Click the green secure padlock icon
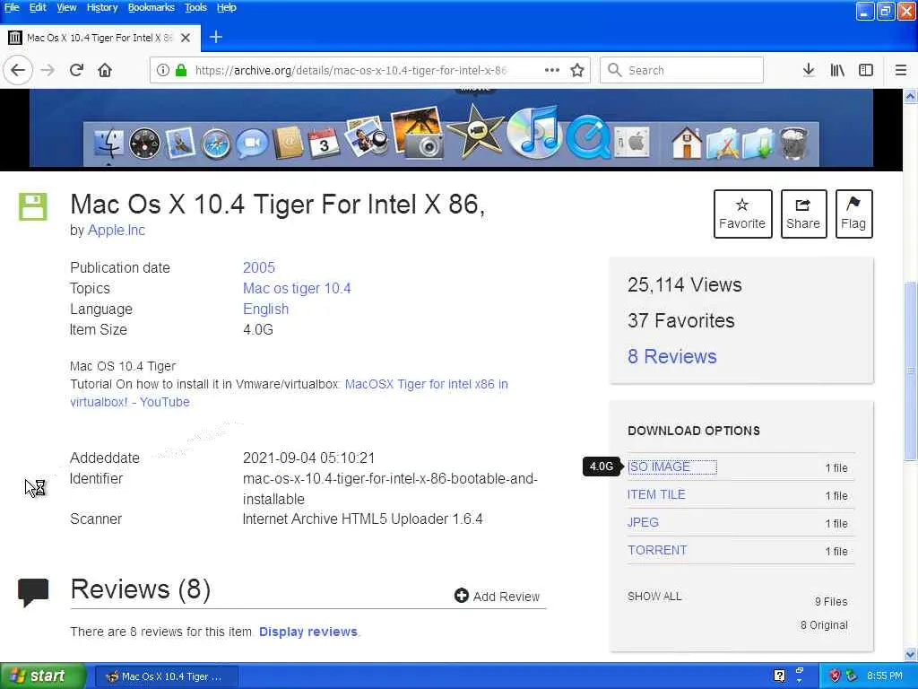The height and width of the screenshot is (689, 918). pyautogui.click(x=181, y=70)
